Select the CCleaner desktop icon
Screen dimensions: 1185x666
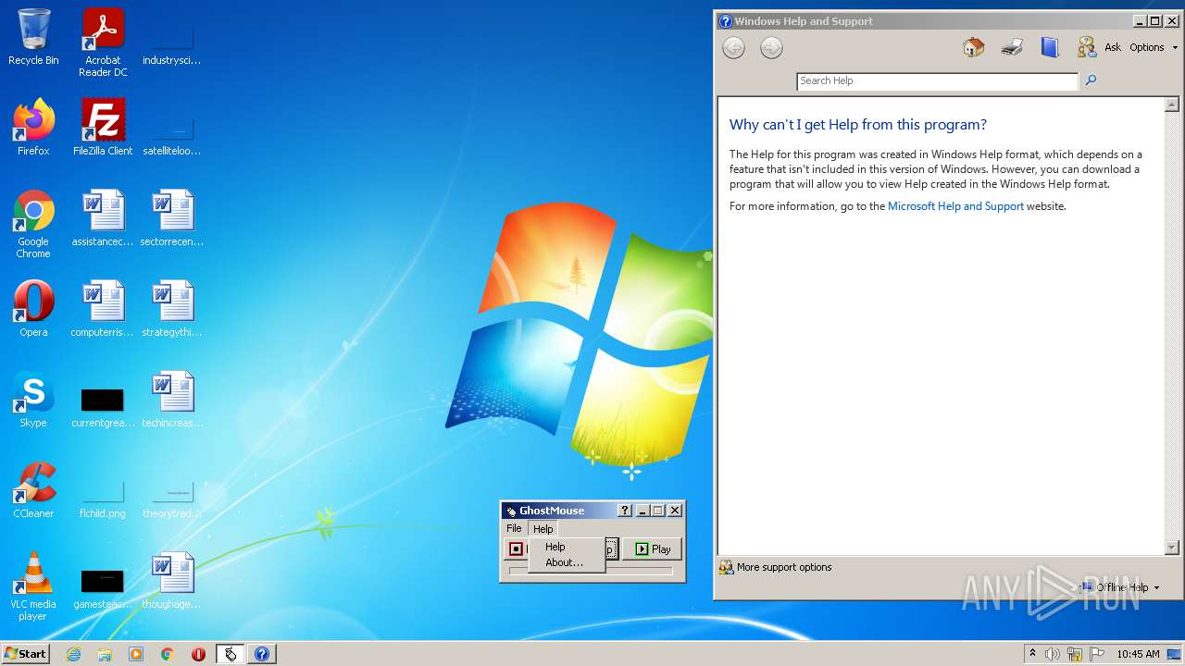33,490
